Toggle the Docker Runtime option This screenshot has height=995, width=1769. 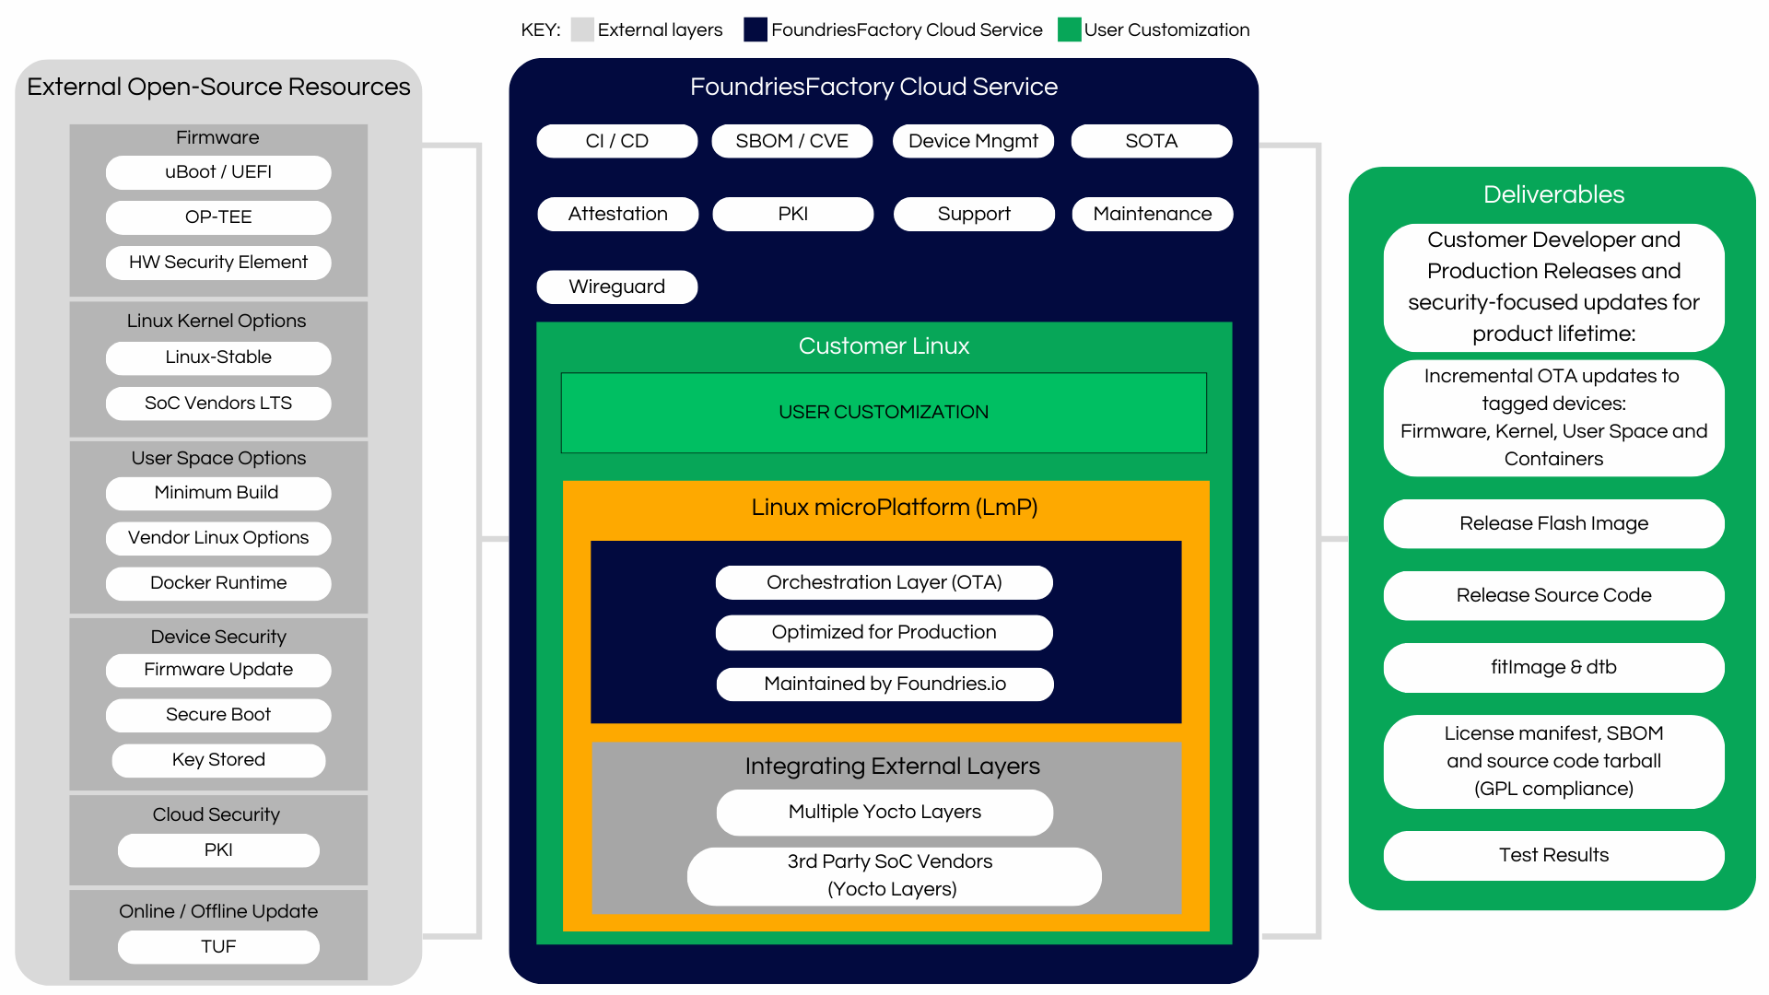(217, 582)
